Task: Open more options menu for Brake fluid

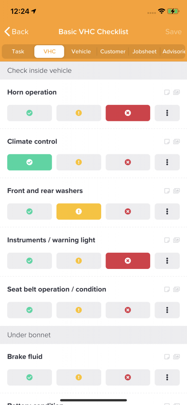Action: (x=167, y=377)
